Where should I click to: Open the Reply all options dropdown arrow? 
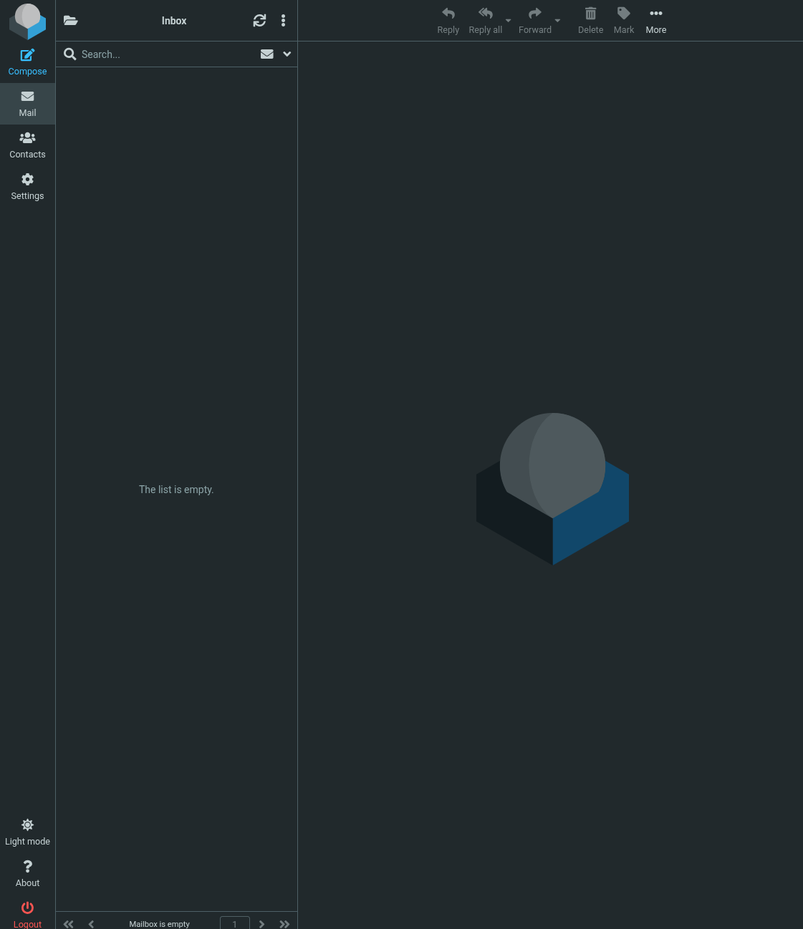click(x=509, y=21)
